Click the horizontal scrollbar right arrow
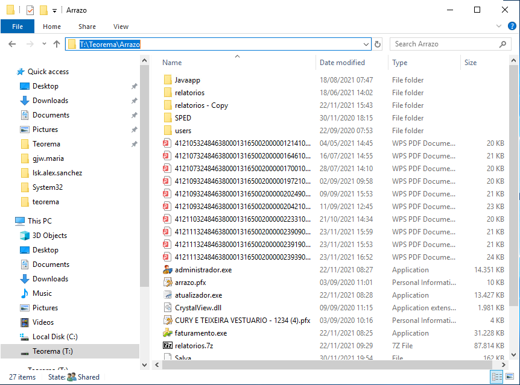The image size is (520, 385). click(x=504, y=365)
